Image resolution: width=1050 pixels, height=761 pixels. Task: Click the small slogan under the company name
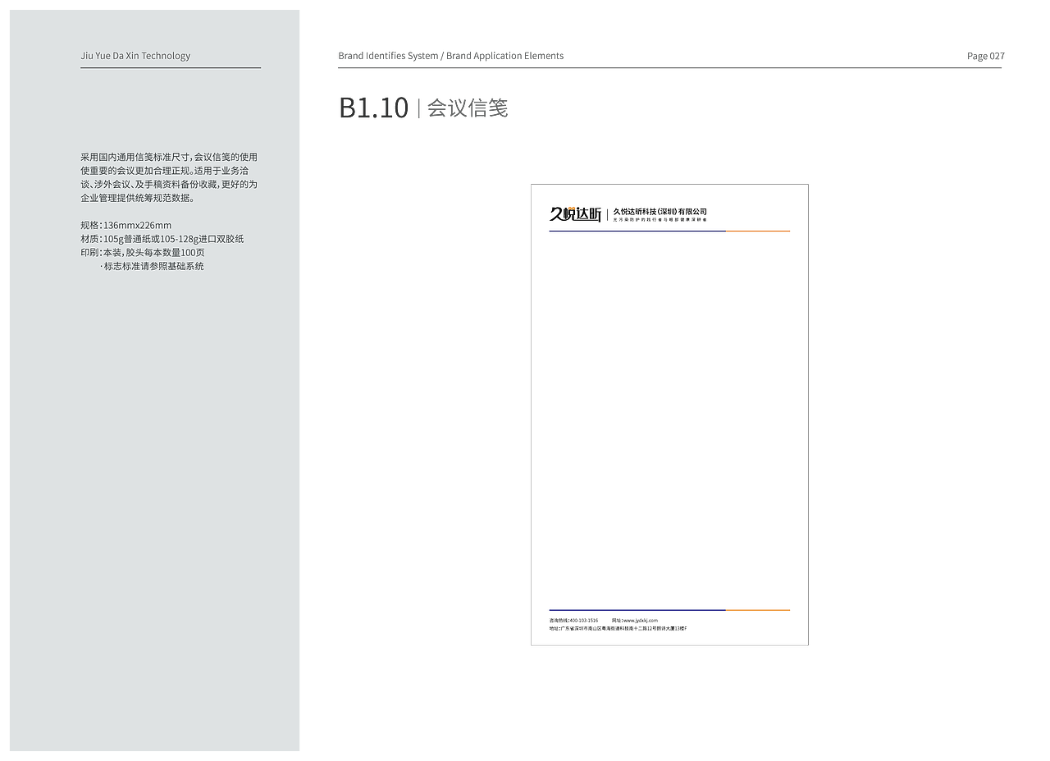pos(660,219)
